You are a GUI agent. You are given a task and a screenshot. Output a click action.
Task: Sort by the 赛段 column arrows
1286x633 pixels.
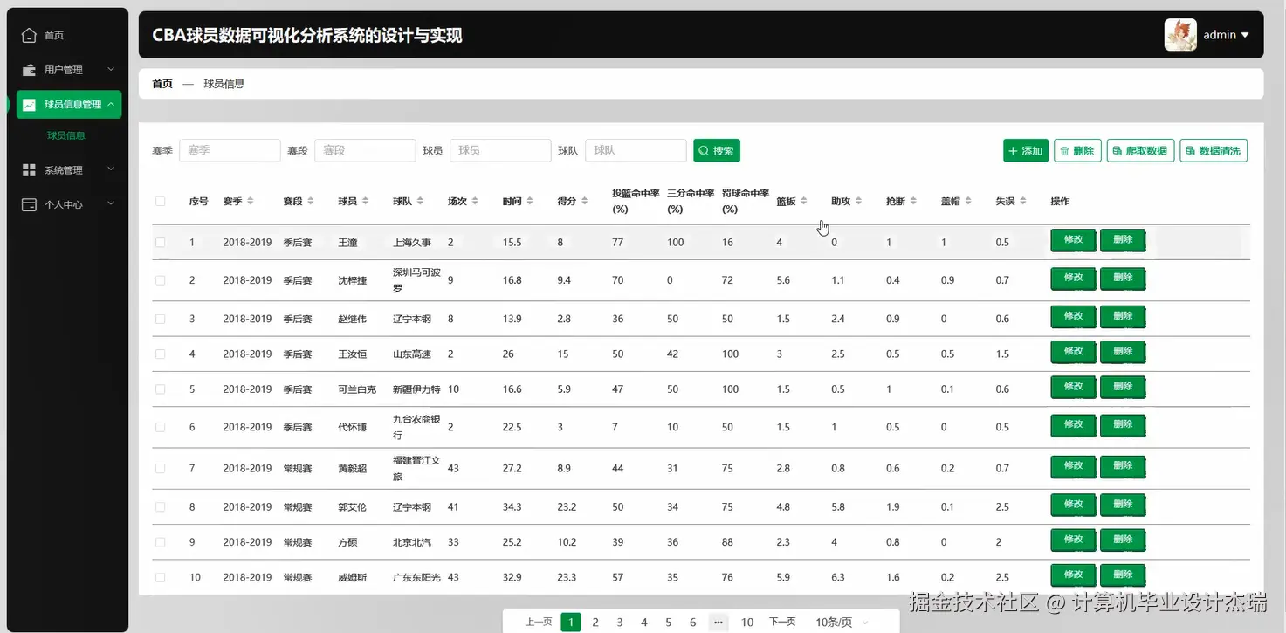[310, 201]
